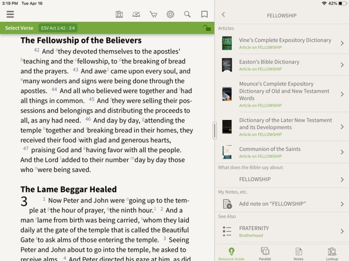
Task: Tap the ESV Act 2:42 - 3:4 reference
Action: tap(57, 28)
